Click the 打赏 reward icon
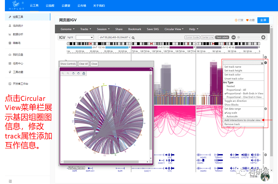 [236, 20]
